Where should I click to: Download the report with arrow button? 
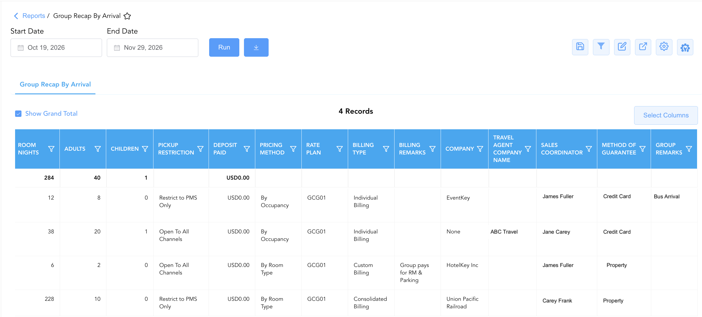click(x=256, y=47)
